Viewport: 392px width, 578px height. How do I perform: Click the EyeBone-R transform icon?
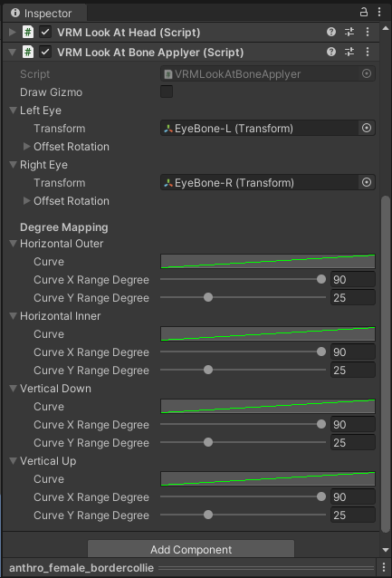168,182
